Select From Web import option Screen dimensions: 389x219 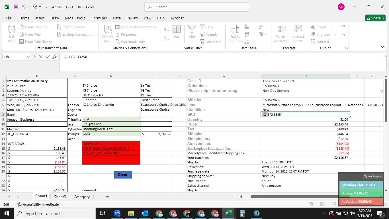30,35
